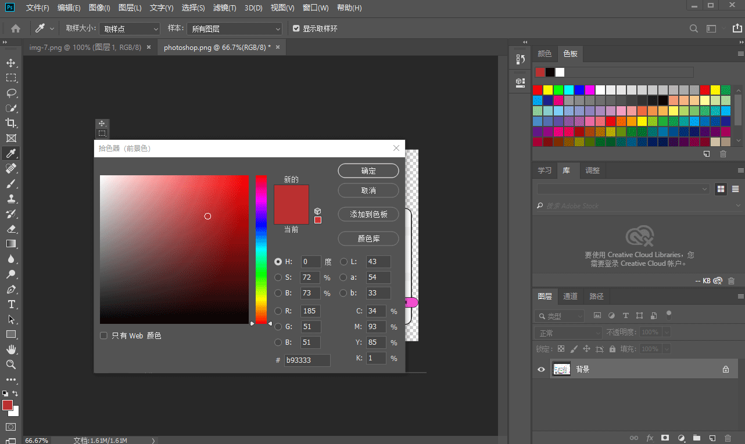Select the Eyedropper tool in toolbar
The width and height of the screenshot is (745, 444).
[10, 153]
